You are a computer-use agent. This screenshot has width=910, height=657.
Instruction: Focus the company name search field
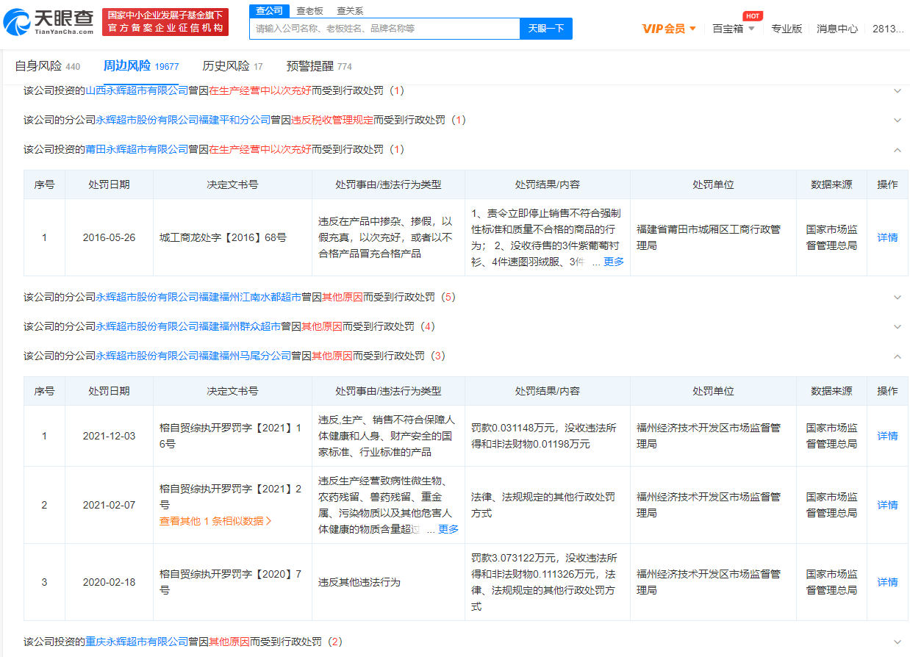tap(385, 29)
